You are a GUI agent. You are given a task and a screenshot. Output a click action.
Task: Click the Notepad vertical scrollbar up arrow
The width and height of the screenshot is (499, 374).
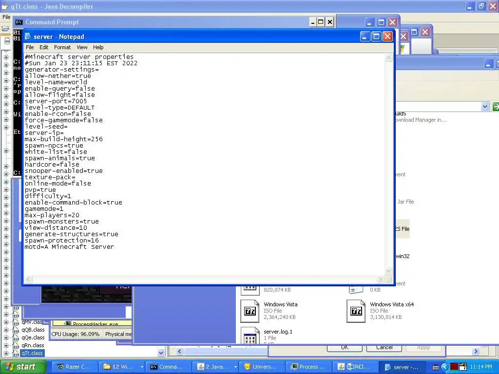(388, 58)
